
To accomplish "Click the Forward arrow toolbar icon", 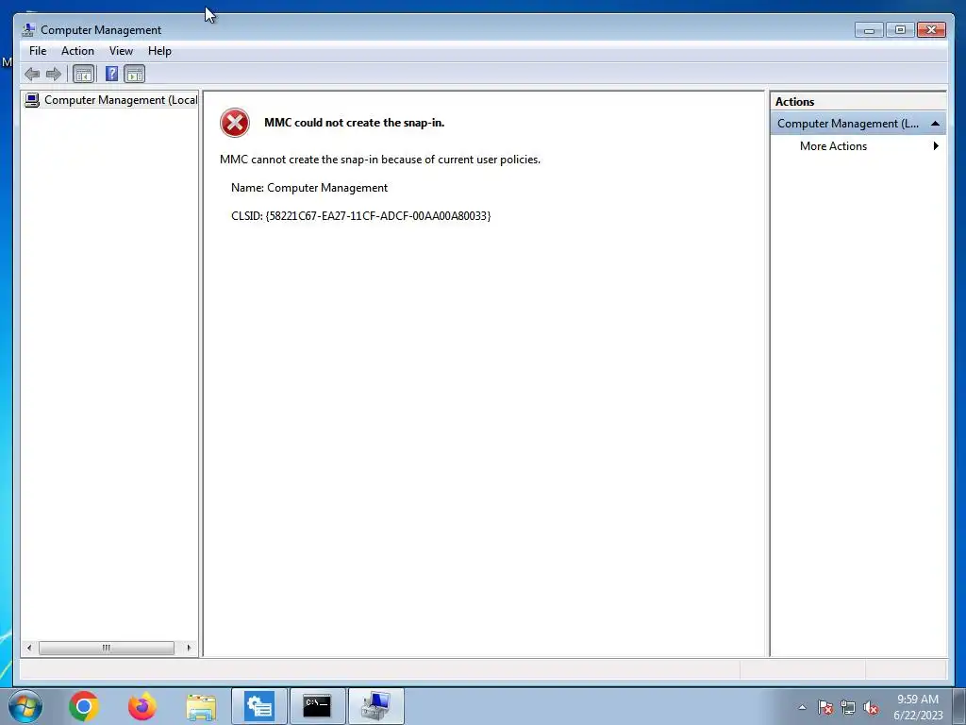I will pos(54,75).
